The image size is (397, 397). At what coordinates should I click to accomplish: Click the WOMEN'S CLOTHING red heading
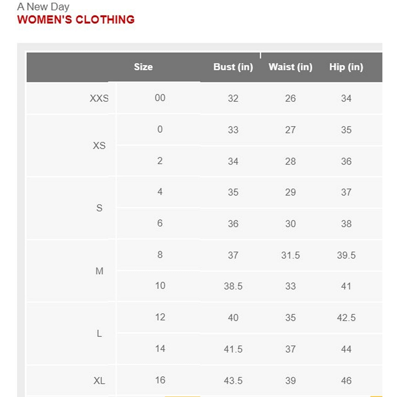click(x=76, y=20)
